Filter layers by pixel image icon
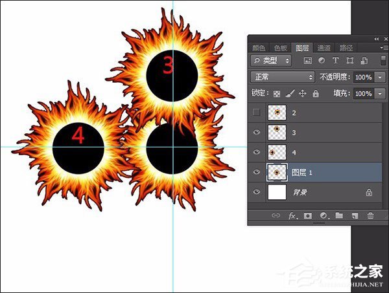 [307, 61]
